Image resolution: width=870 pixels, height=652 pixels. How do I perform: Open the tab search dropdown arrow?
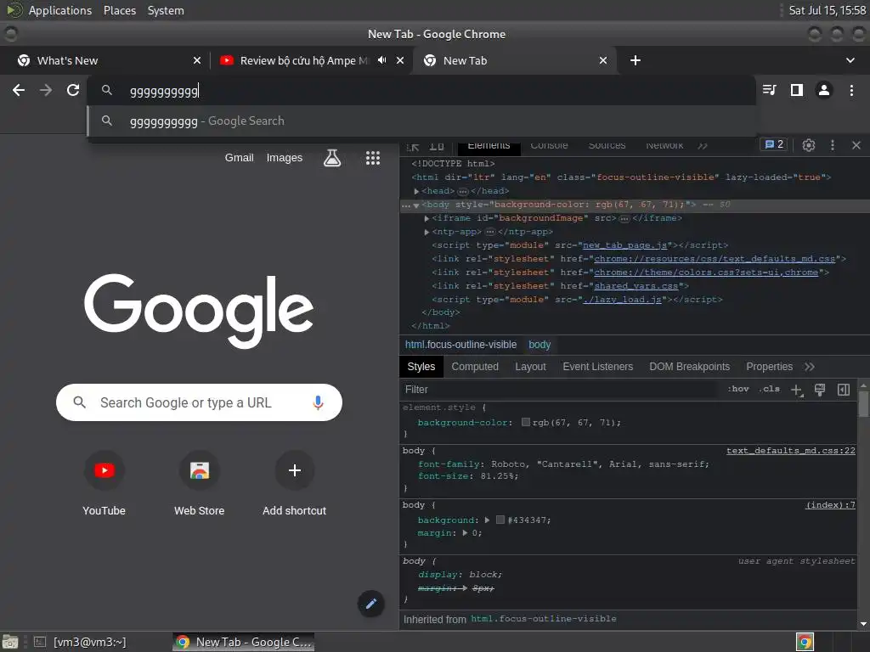[x=850, y=60]
